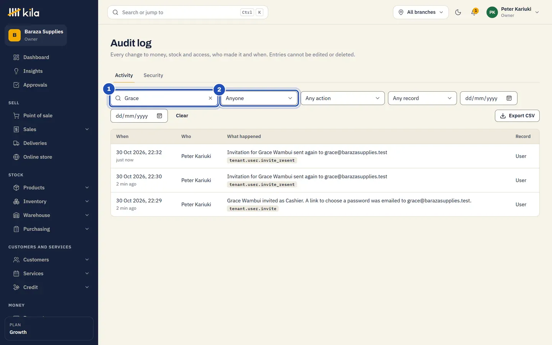Open the Any action filter dropdown

tap(343, 98)
